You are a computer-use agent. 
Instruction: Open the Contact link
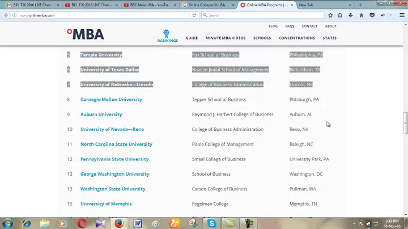tap(309, 26)
